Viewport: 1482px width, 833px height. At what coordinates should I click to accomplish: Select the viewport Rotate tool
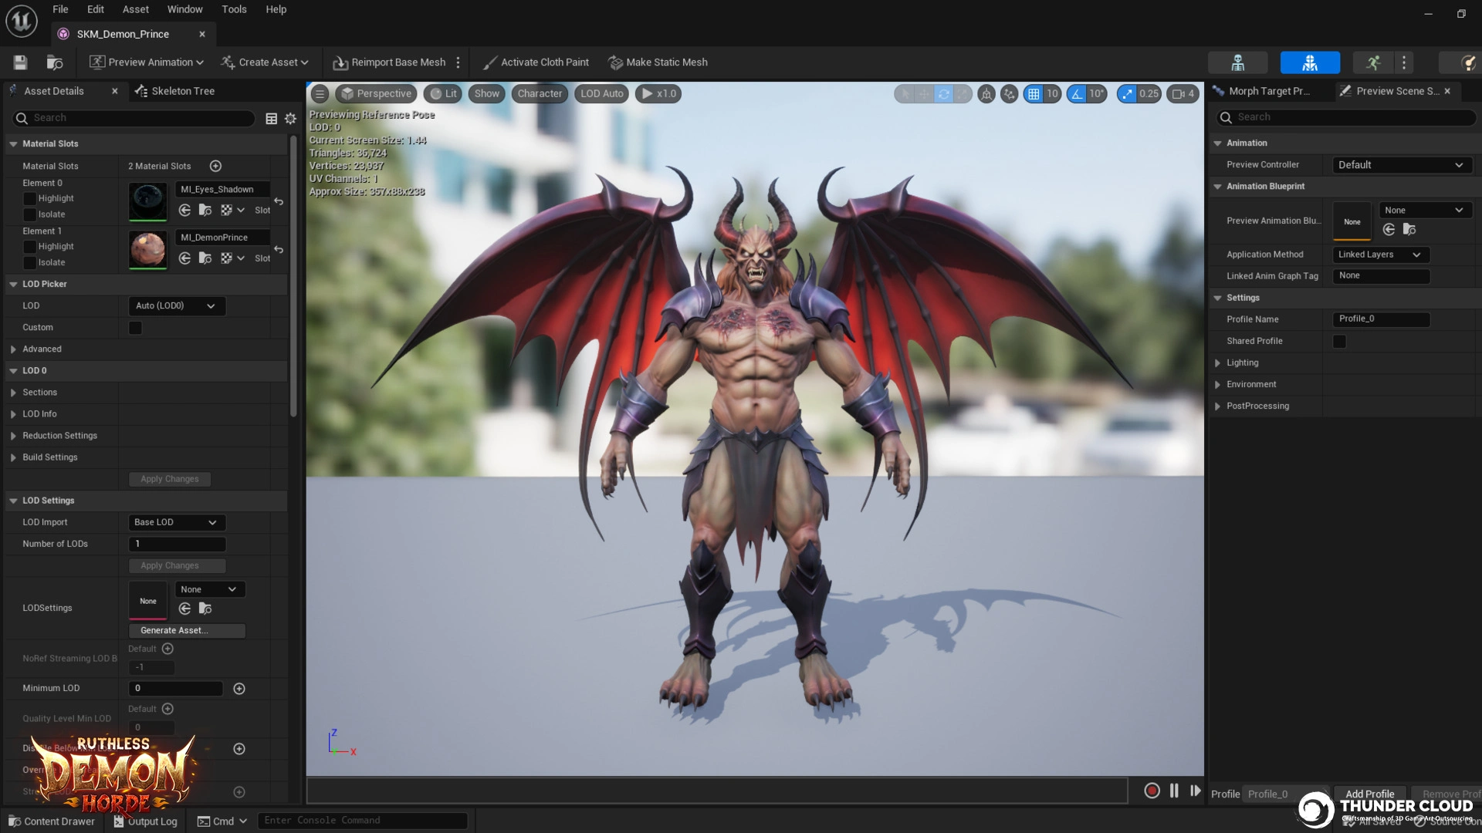point(943,94)
